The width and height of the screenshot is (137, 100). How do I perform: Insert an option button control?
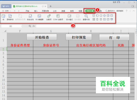[104, 16]
